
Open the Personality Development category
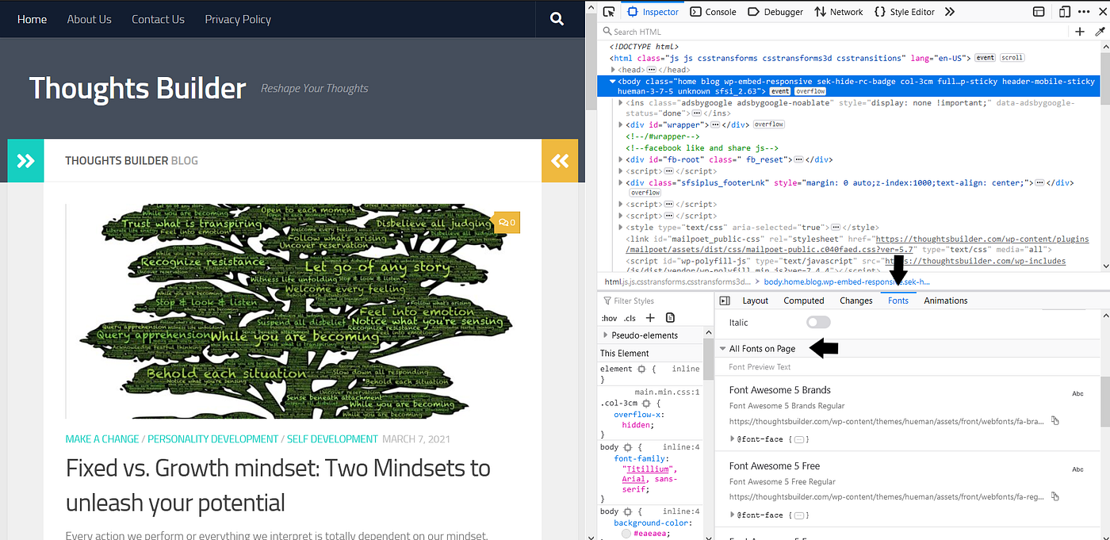point(212,439)
